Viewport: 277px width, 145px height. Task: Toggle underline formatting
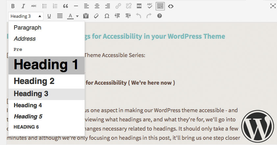pos(49,16)
